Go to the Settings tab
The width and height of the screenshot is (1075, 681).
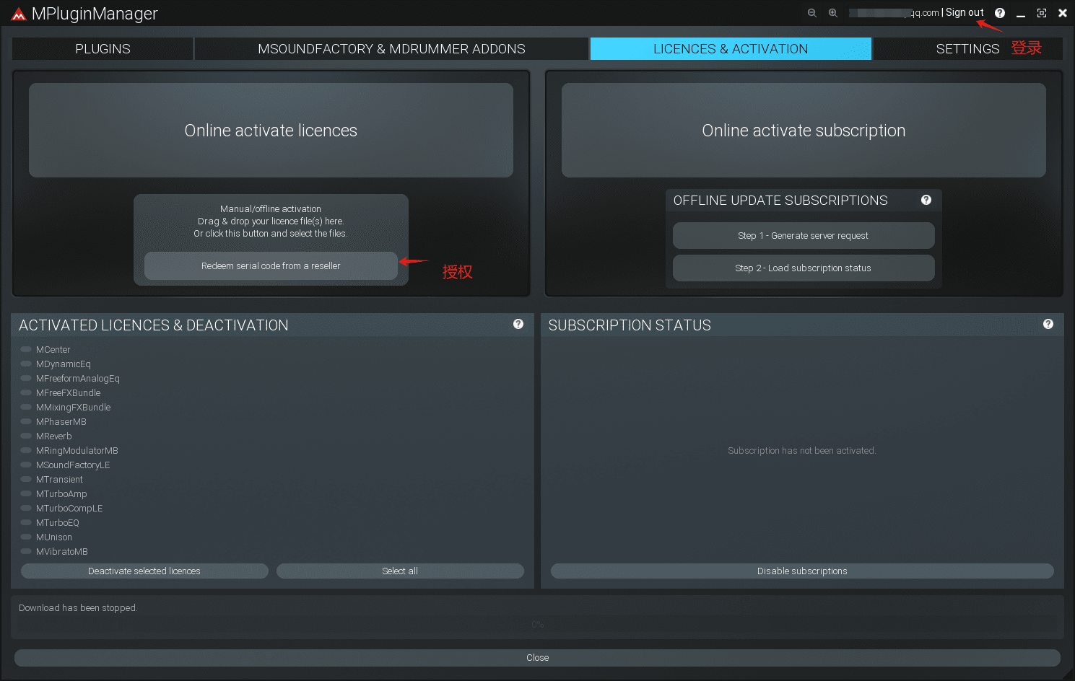(x=967, y=48)
